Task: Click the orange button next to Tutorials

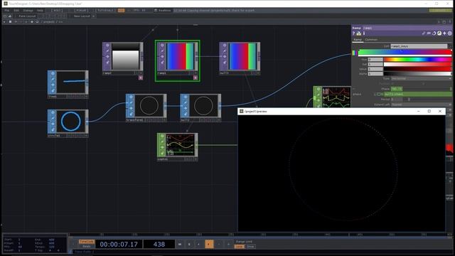Action: coord(122,11)
